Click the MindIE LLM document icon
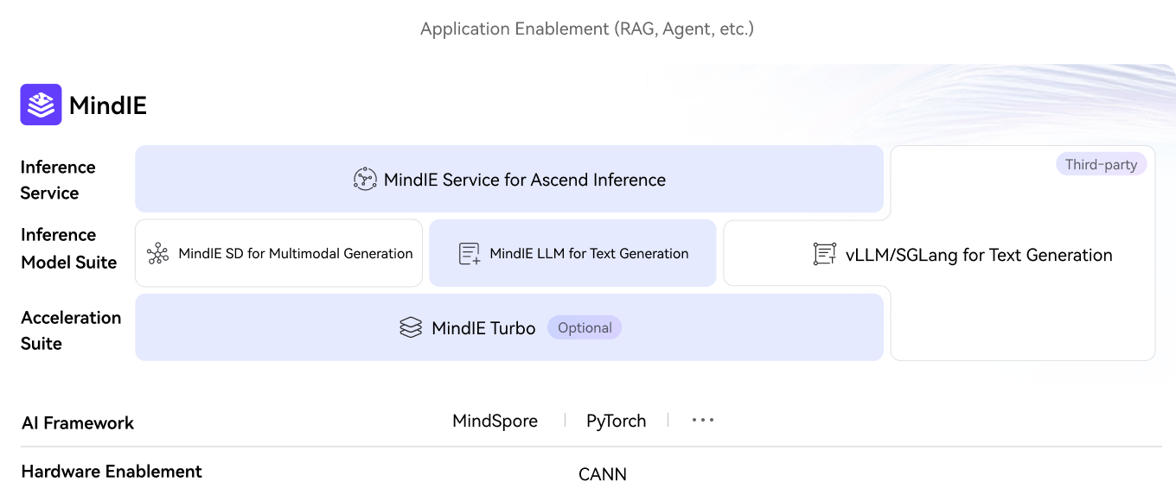1176x501 pixels. coord(470,253)
